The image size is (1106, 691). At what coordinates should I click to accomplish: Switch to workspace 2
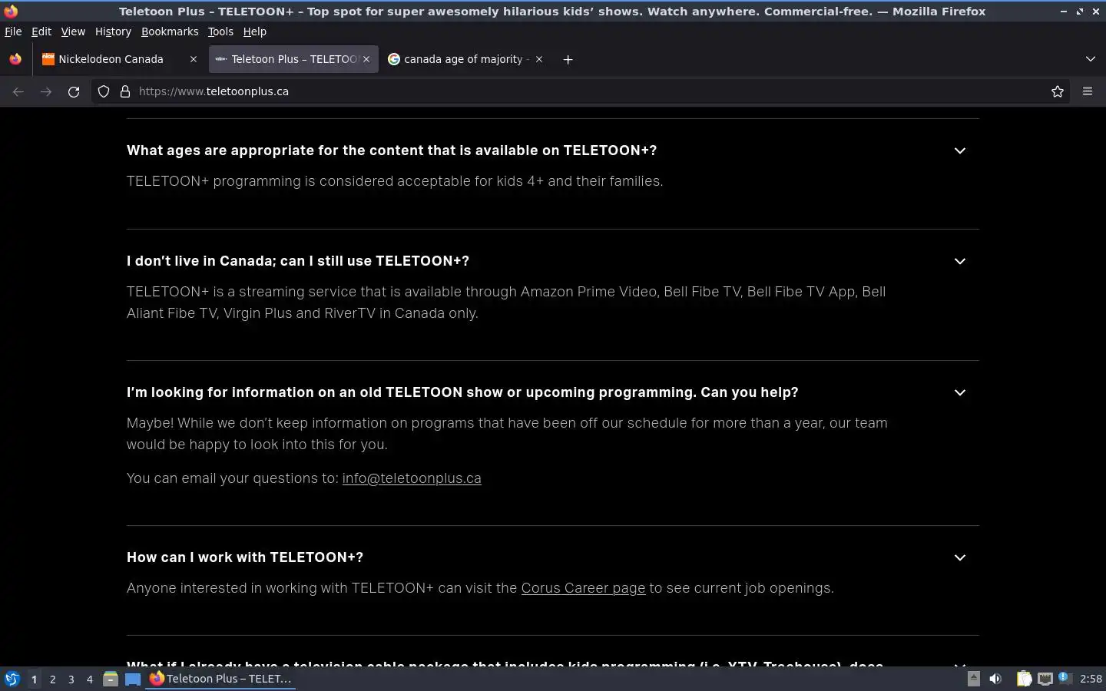(x=52, y=679)
